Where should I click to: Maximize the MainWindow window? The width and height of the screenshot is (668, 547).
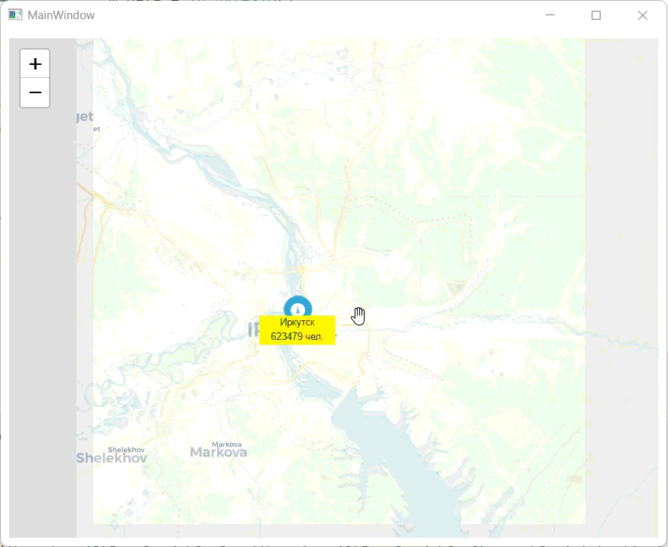[x=596, y=15]
